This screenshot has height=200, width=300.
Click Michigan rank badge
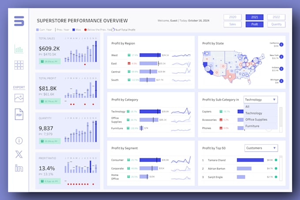[x=281, y=81]
